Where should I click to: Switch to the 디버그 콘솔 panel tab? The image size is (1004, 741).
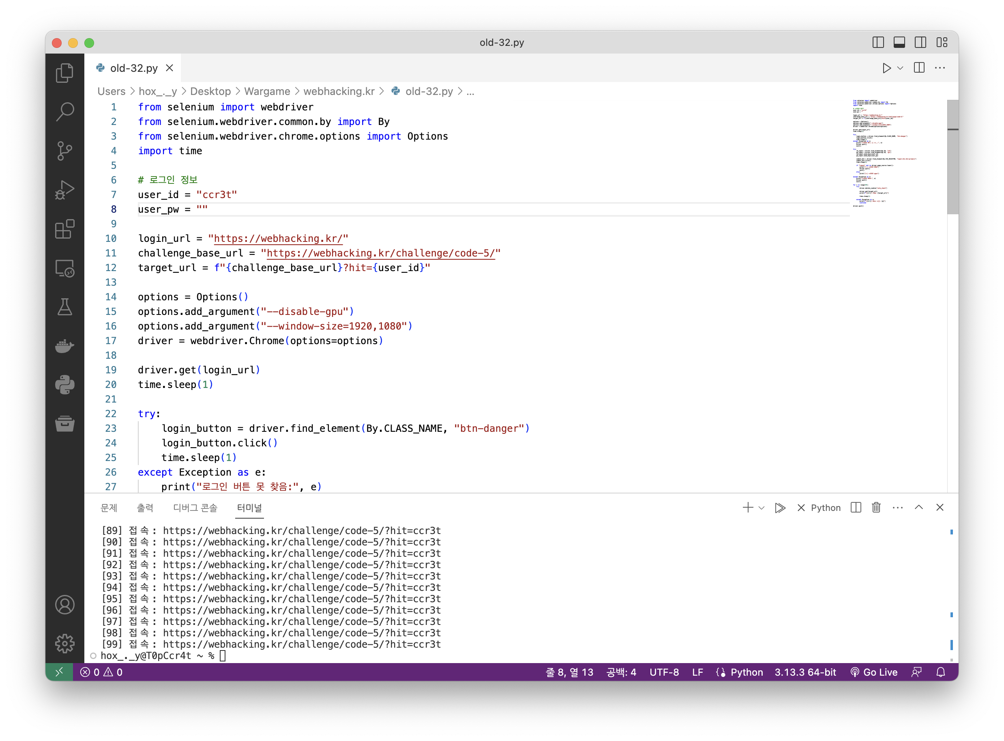click(x=195, y=508)
